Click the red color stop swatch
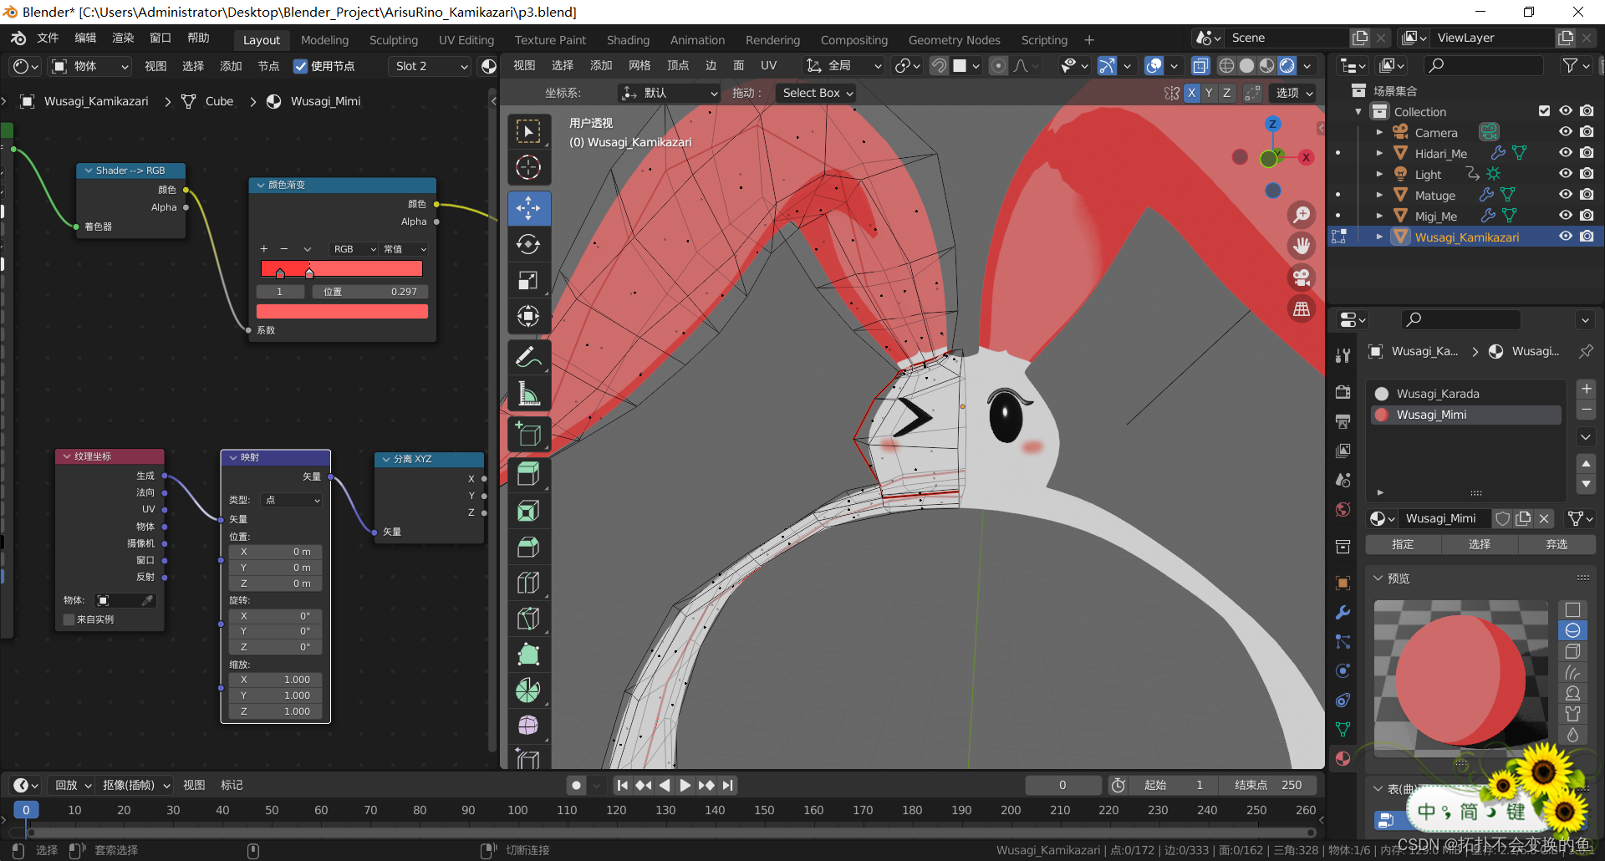The width and height of the screenshot is (1605, 861). click(x=342, y=311)
